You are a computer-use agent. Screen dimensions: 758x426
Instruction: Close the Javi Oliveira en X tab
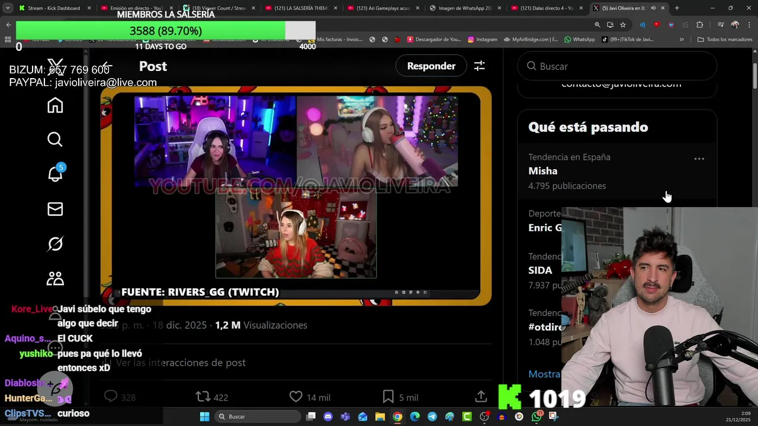663,8
